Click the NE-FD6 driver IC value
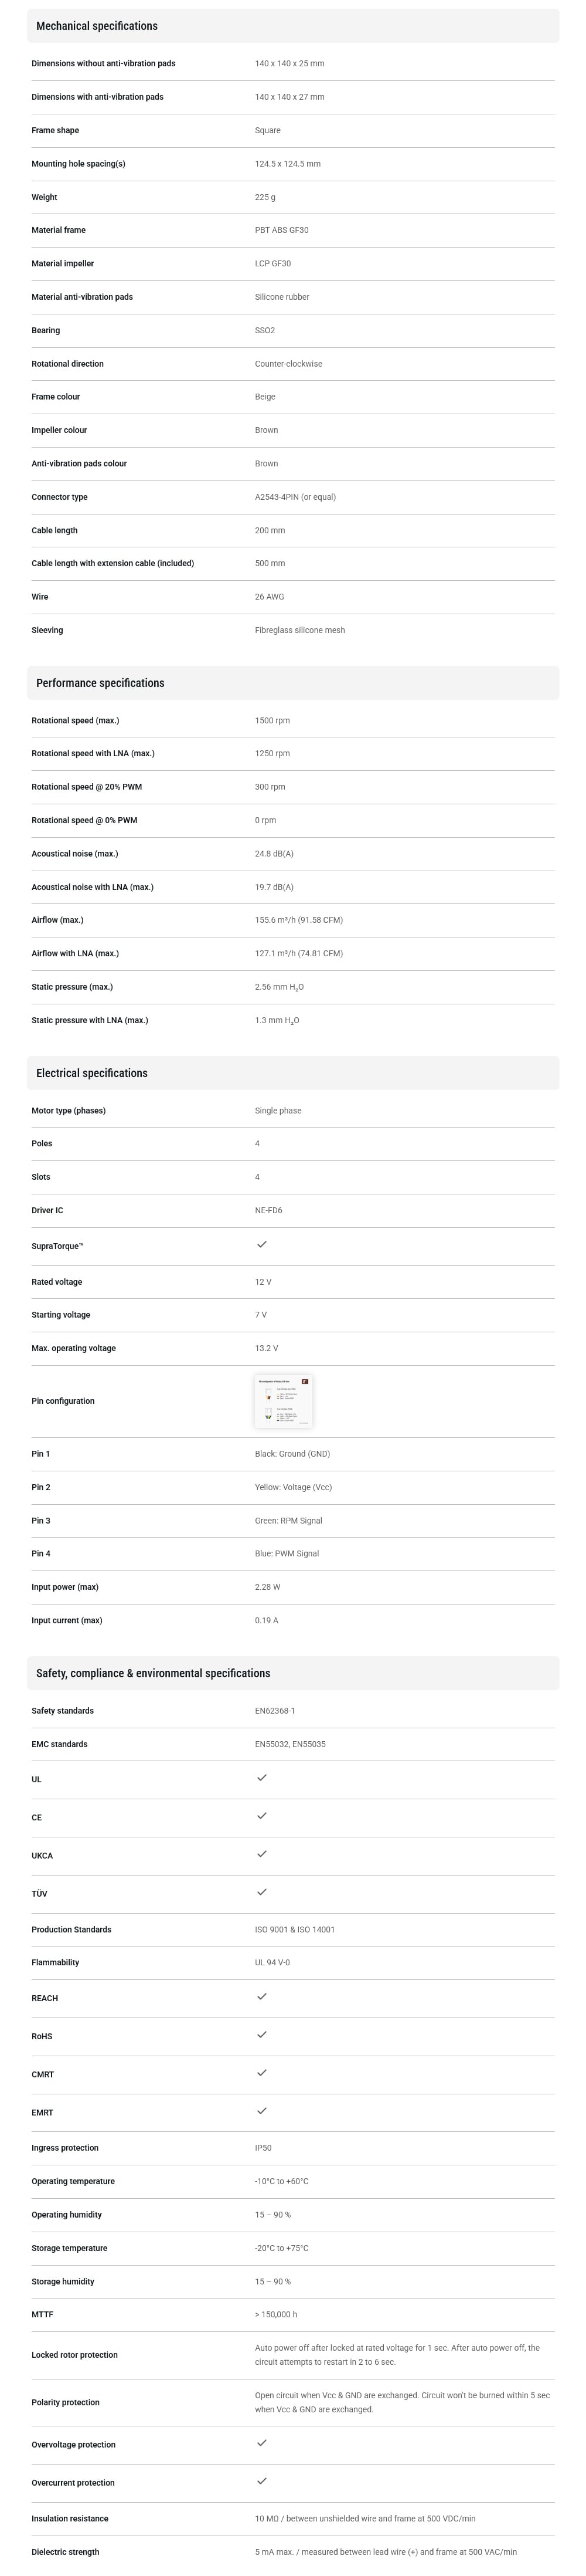The width and height of the screenshot is (586, 2576). [x=268, y=1210]
